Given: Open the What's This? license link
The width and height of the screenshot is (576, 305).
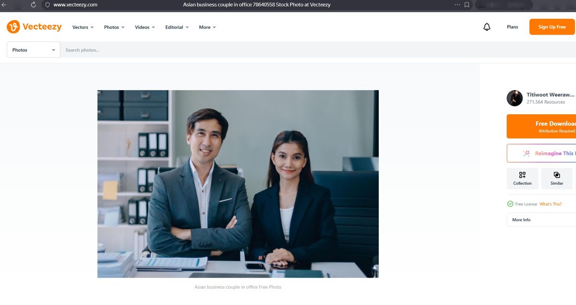Looking at the screenshot, I should (x=551, y=204).
